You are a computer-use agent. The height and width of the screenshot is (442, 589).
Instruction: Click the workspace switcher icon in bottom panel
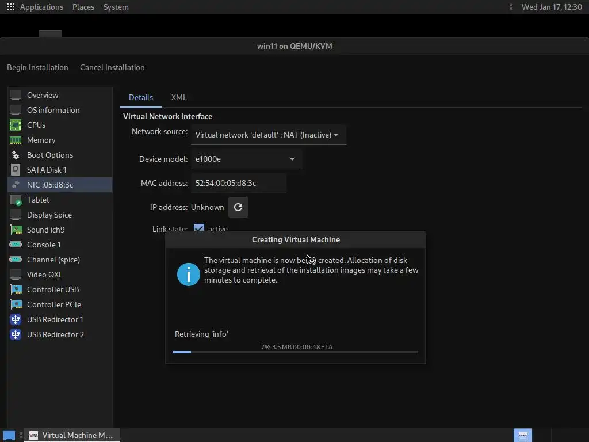(523, 435)
